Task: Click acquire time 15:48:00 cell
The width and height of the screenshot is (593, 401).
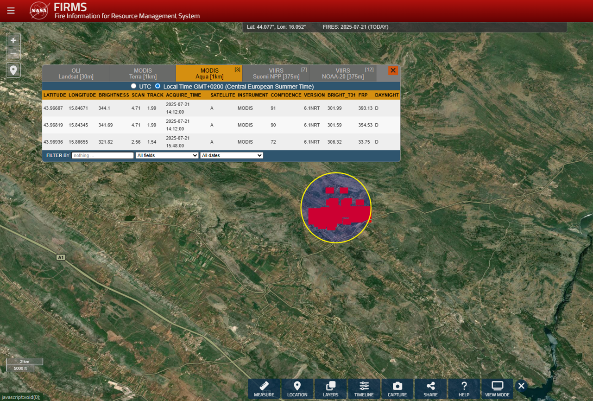Action: (x=178, y=142)
